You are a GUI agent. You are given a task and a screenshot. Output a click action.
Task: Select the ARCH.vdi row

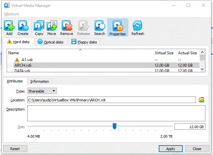click(x=103, y=65)
